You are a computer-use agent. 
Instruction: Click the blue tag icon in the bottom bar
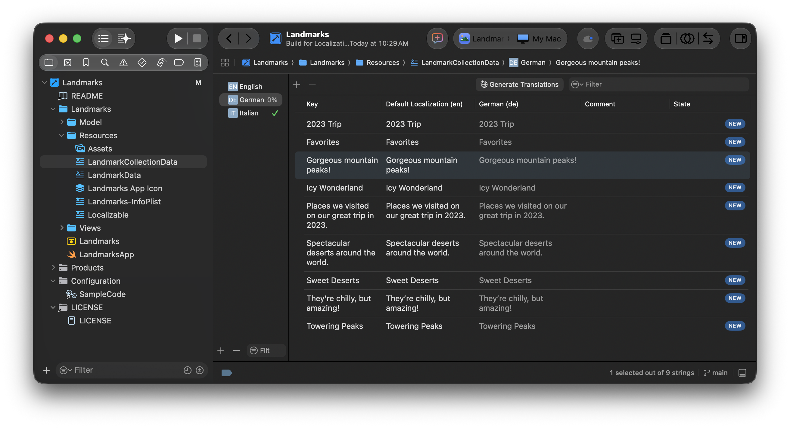pos(226,373)
